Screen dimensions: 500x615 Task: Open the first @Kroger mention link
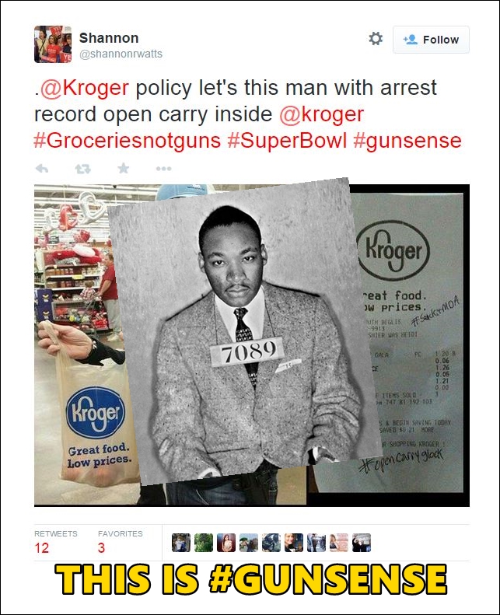coord(85,87)
